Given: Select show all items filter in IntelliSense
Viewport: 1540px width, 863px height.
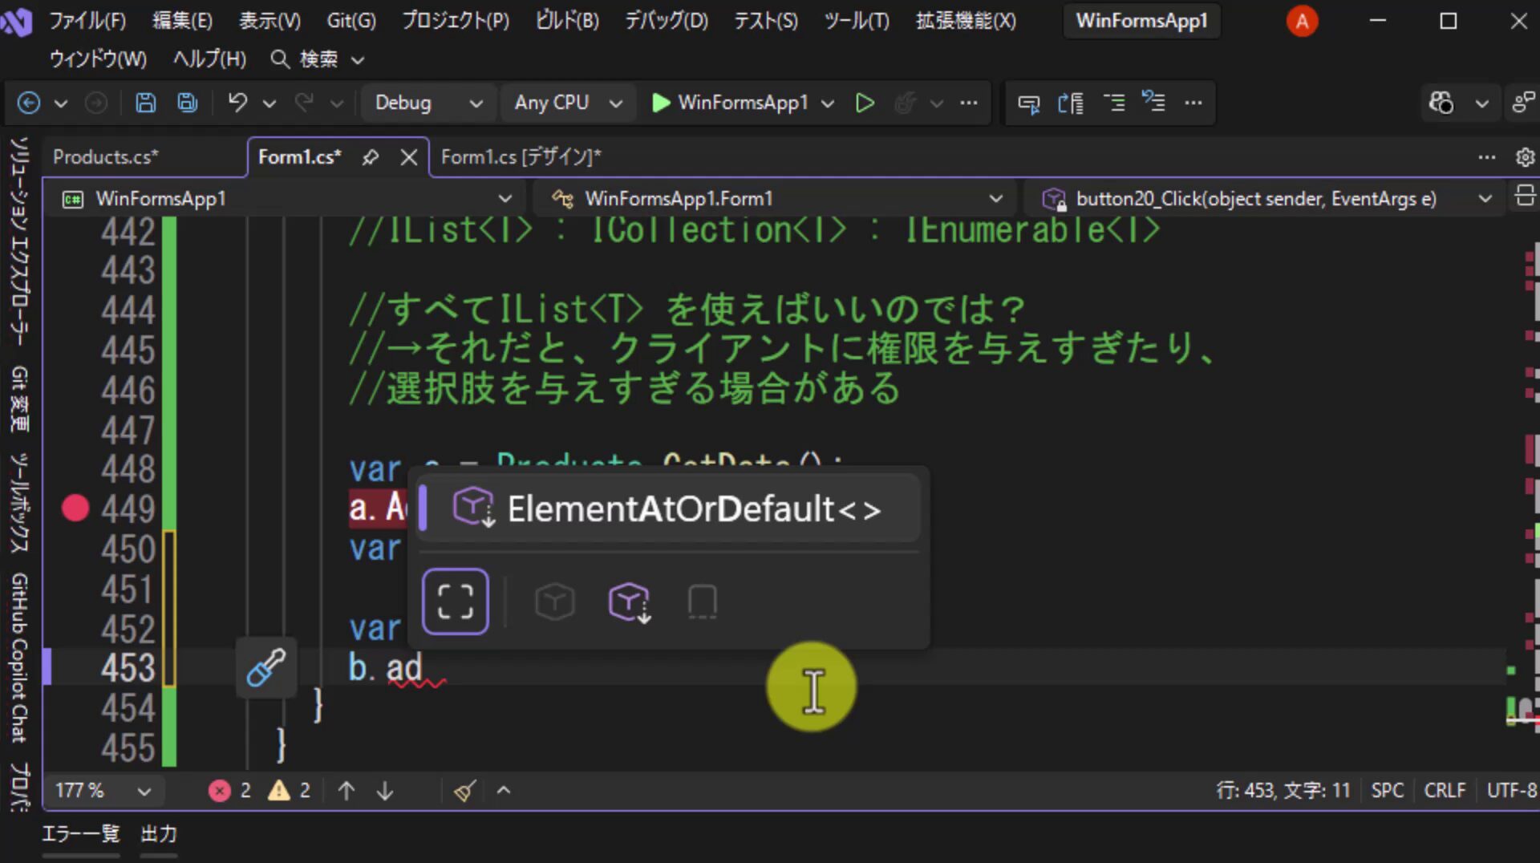Looking at the screenshot, I should pos(456,602).
